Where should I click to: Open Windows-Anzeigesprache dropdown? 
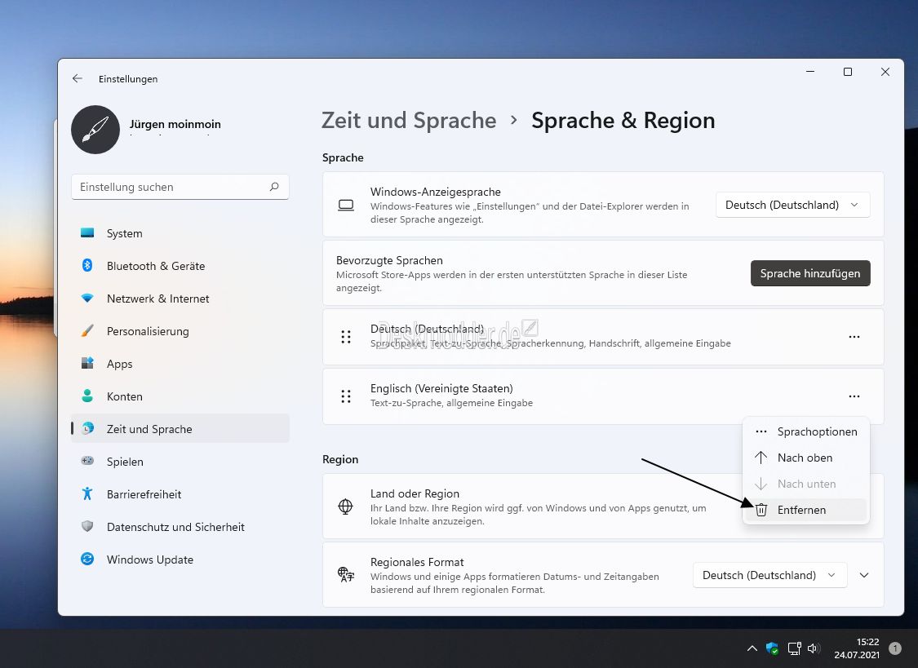click(792, 205)
